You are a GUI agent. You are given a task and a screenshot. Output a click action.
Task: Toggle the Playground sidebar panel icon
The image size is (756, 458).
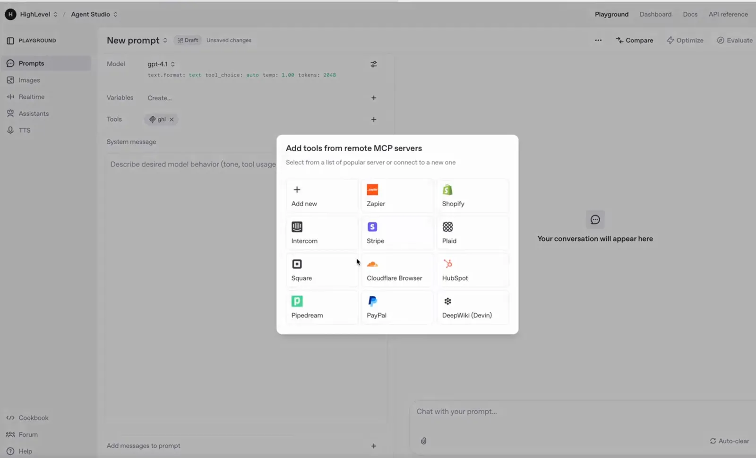click(x=10, y=41)
